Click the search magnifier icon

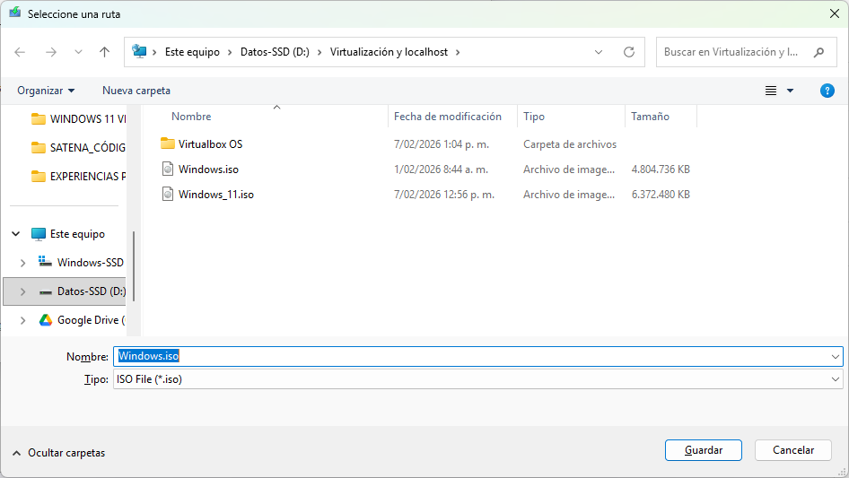pyautogui.click(x=818, y=52)
